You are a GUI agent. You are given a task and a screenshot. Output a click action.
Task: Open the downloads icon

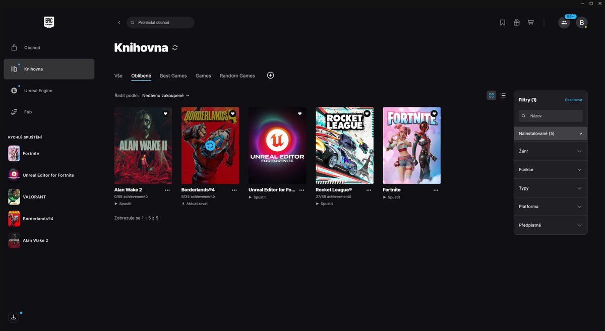point(14,317)
